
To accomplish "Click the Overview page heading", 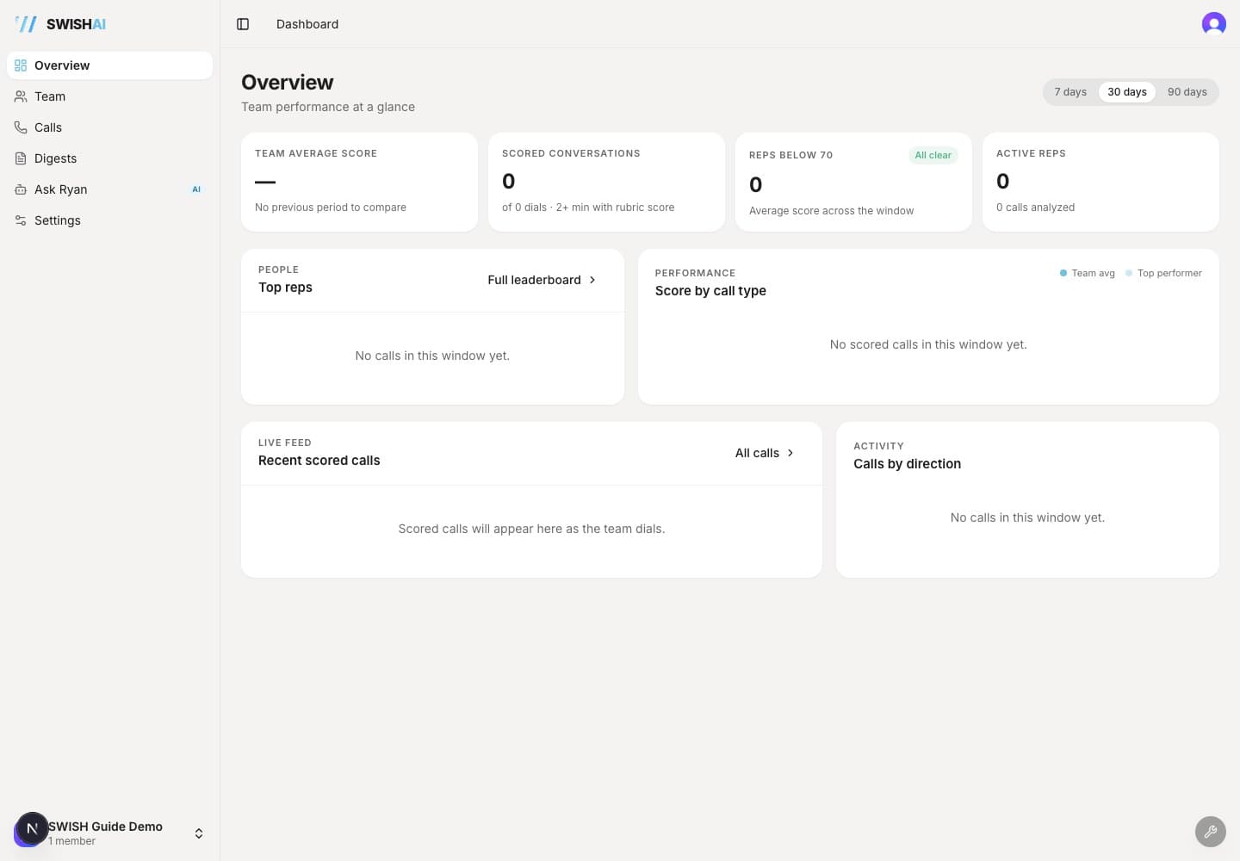I will click(288, 83).
